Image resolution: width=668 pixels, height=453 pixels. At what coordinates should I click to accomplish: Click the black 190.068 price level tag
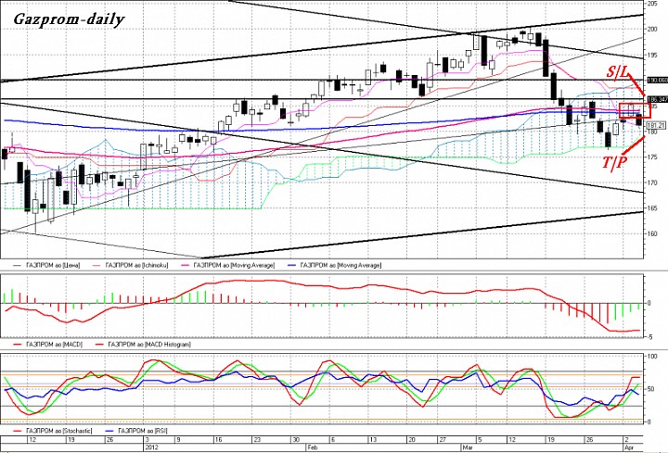coord(657,80)
